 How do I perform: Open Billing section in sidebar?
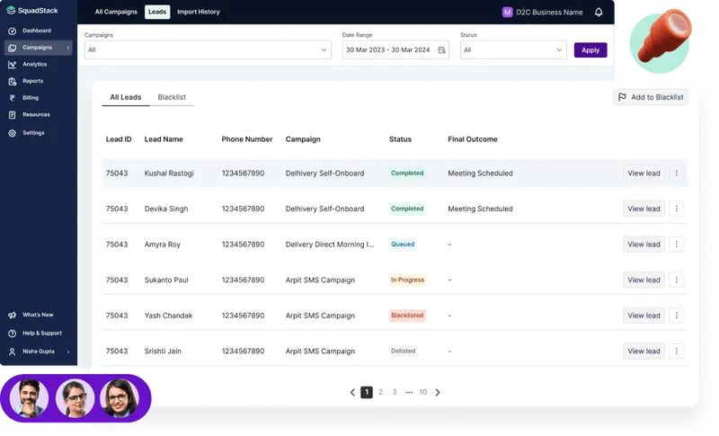tap(23, 98)
